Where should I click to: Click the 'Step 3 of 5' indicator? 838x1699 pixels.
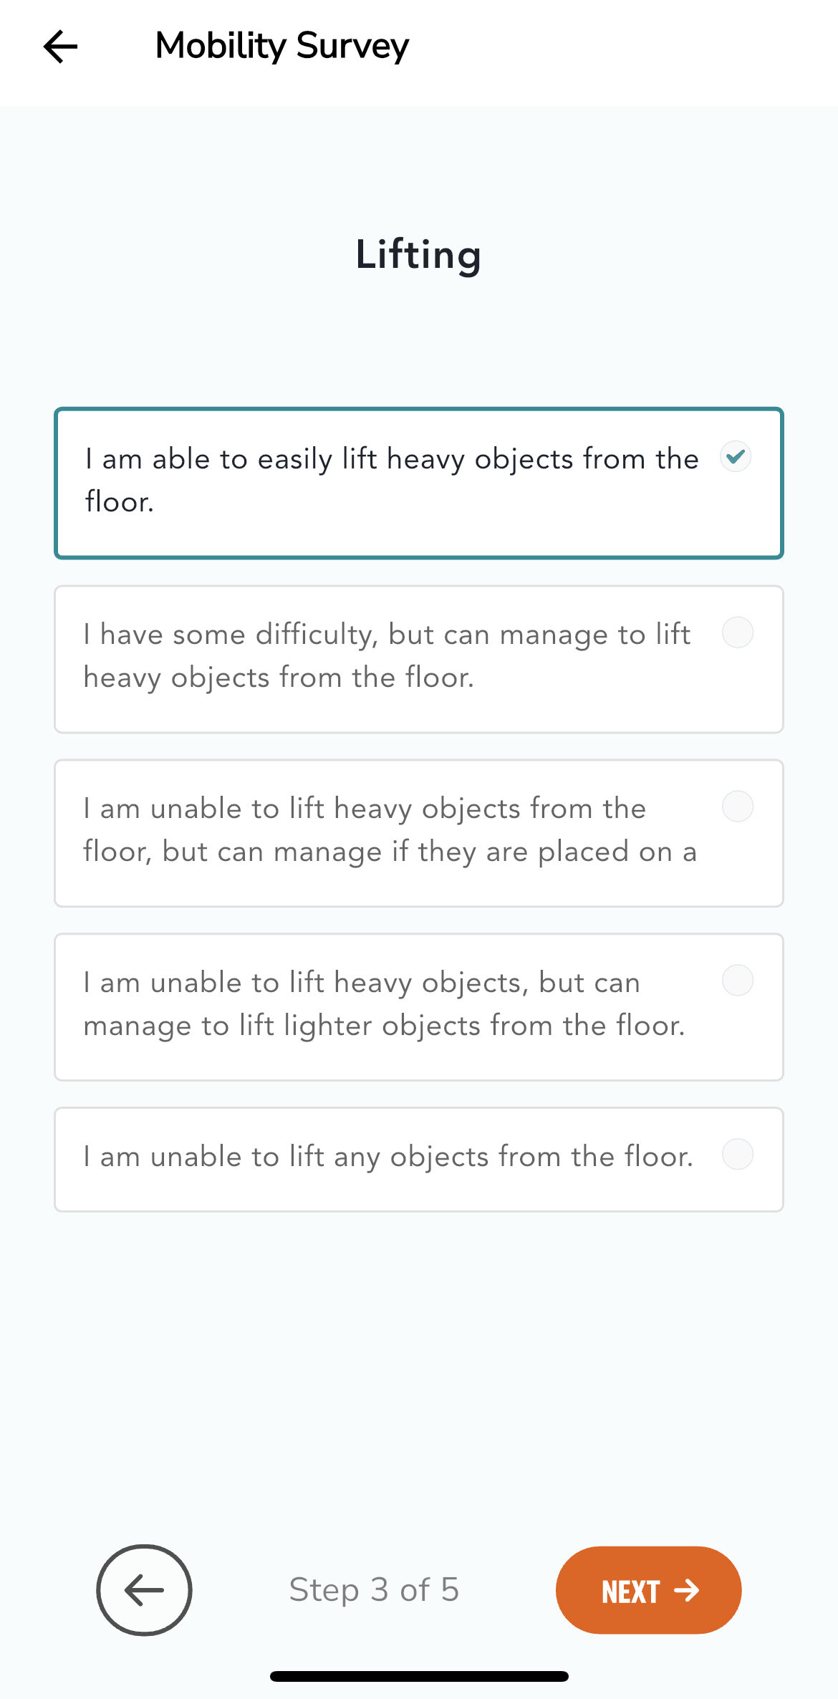click(x=374, y=1589)
